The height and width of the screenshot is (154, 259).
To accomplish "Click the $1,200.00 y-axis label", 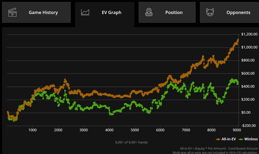I will (249, 34).
